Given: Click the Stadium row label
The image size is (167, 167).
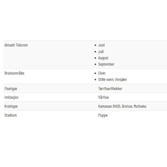Looking at the screenshot, I should (x=11, y=115).
